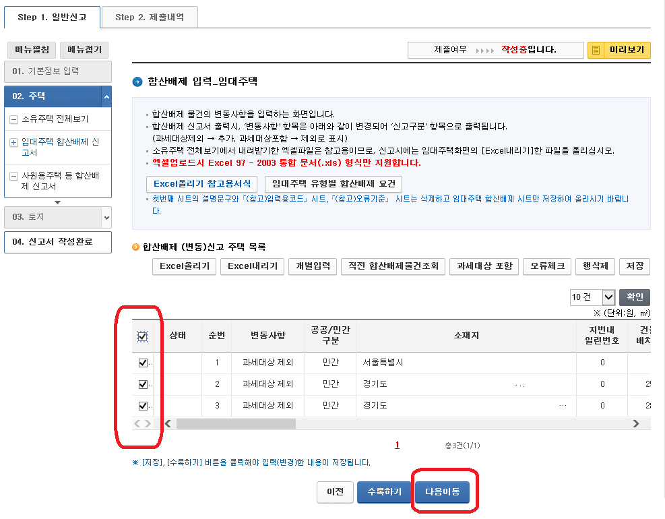Viewport: 665px width, 519px height.
Task: Open the 10 건 per-page dropdown
Action: pyautogui.click(x=592, y=297)
